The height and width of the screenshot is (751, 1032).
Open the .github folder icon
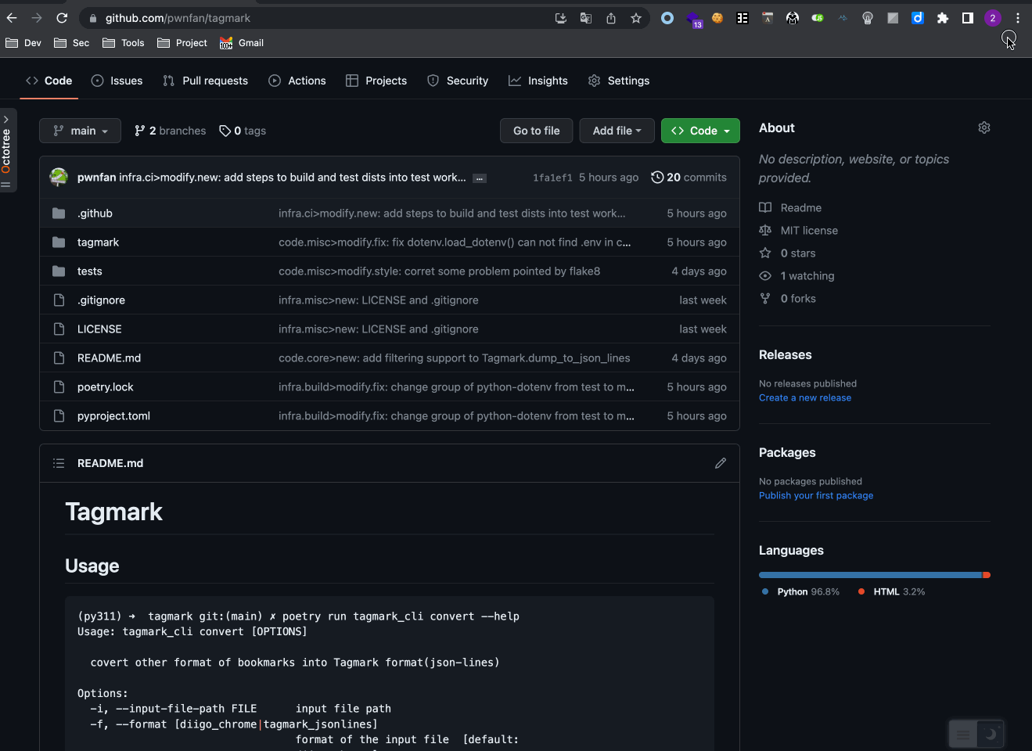(59, 213)
